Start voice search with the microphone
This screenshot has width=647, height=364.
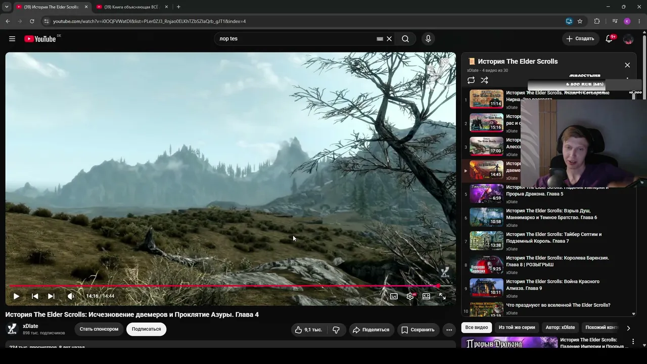(x=428, y=39)
